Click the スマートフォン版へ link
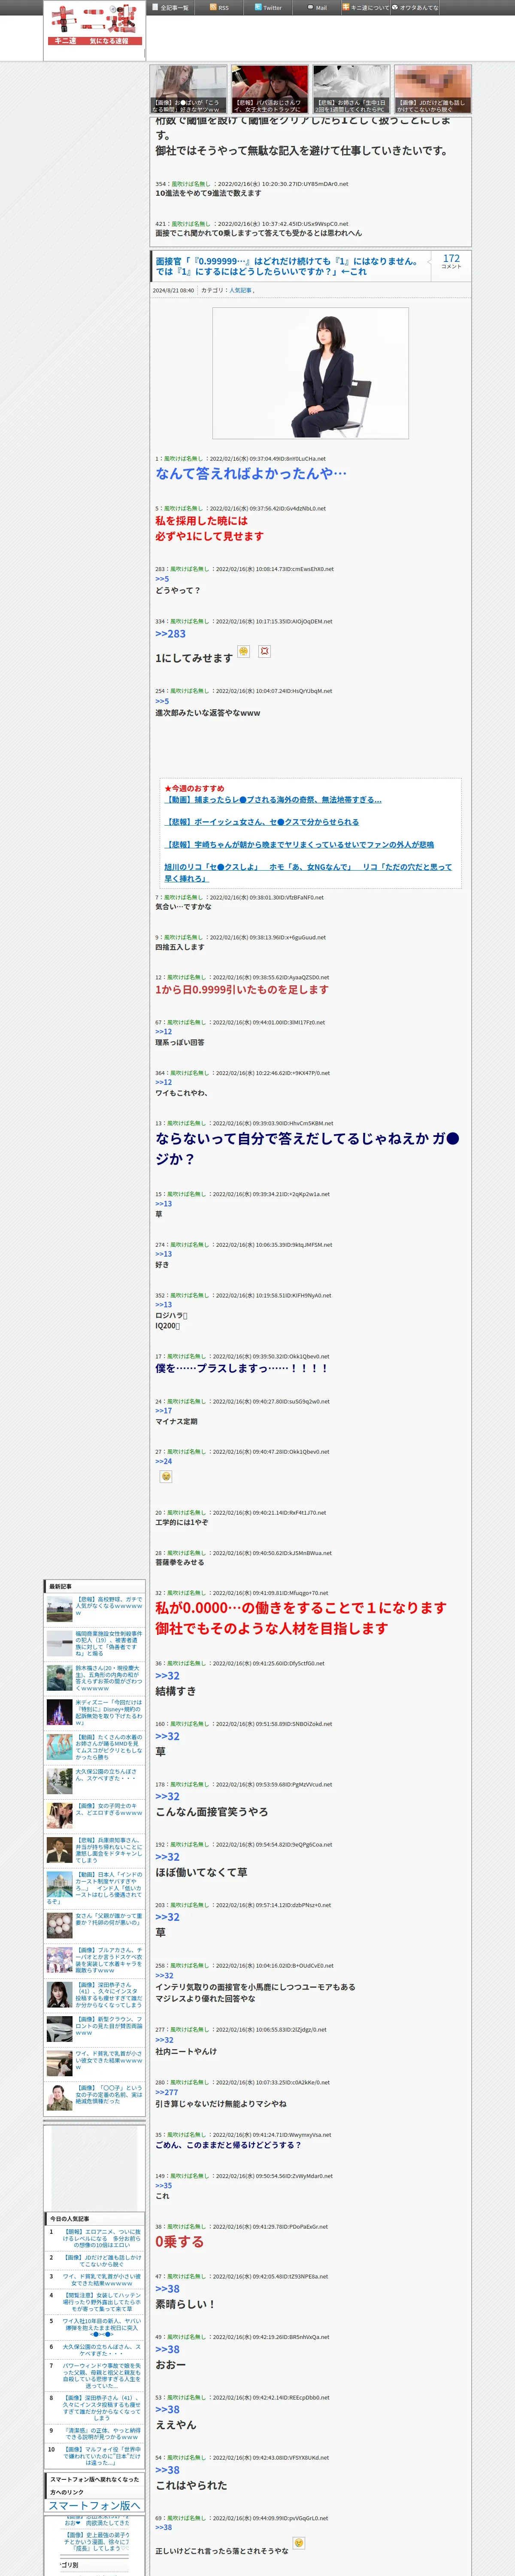 95,2505
